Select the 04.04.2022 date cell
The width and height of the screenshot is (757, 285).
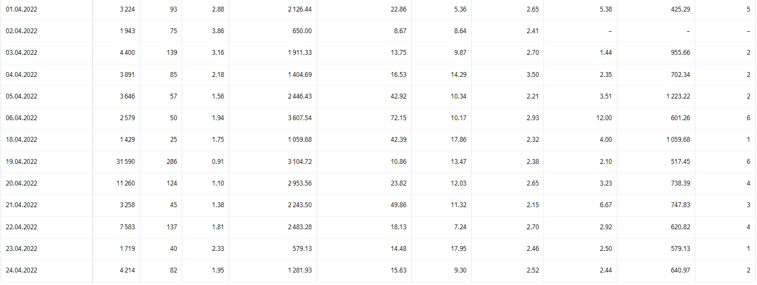[22, 74]
